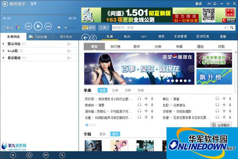Image resolution: width=238 pixels, height=159 pixels.
Task: Click the magnifier search button
Action: click(x=232, y=28)
